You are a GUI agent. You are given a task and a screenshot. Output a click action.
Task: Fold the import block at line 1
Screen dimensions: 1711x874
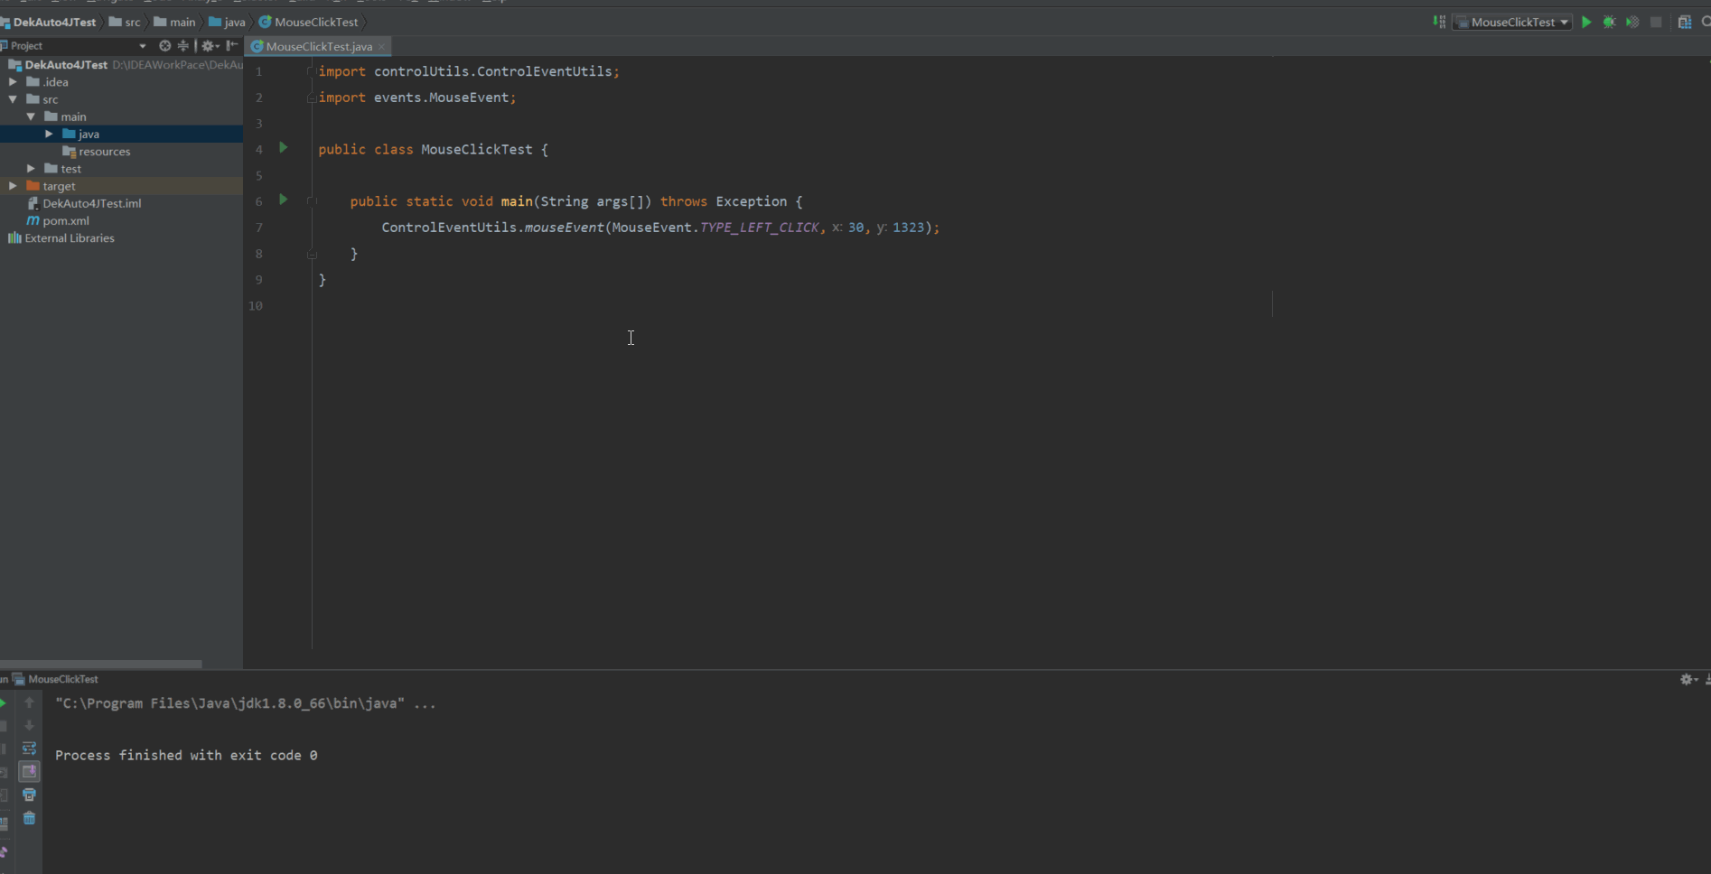pyautogui.click(x=311, y=70)
